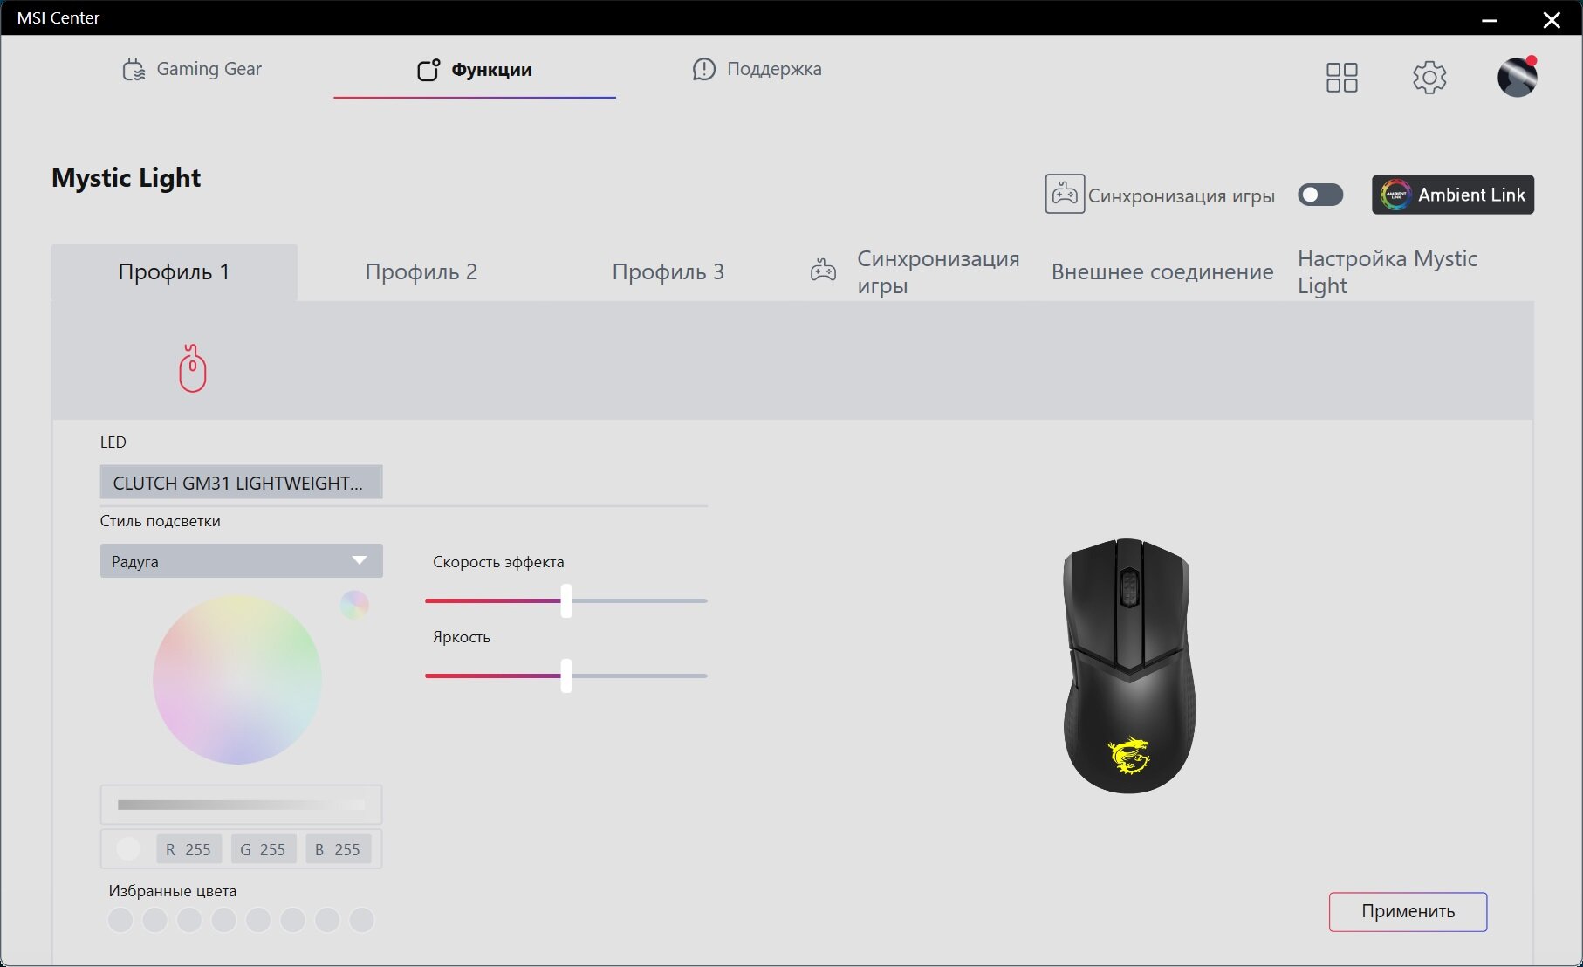The width and height of the screenshot is (1583, 967).
Task: Click the G 255 value field
Action: pos(264,849)
